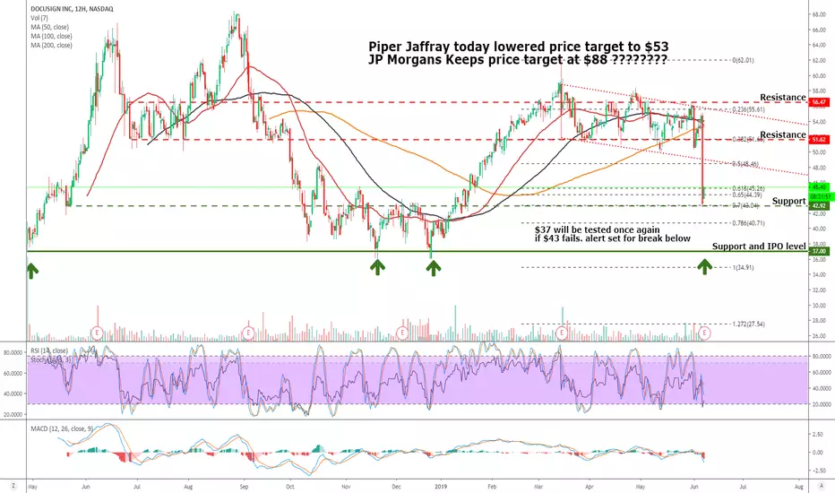Viewport: 835px width, 493px height.
Task: Toggle the A auto-scale button at bottom-right
Action: 822,486
